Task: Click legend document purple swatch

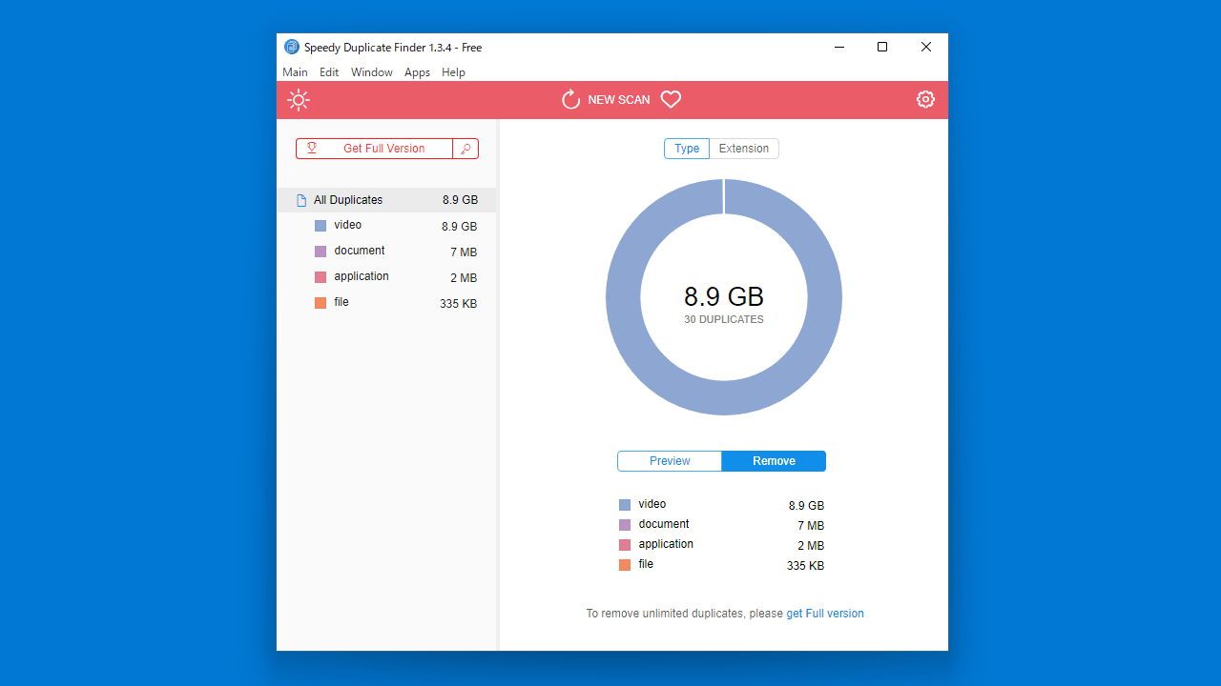Action: [x=625, y=525]
